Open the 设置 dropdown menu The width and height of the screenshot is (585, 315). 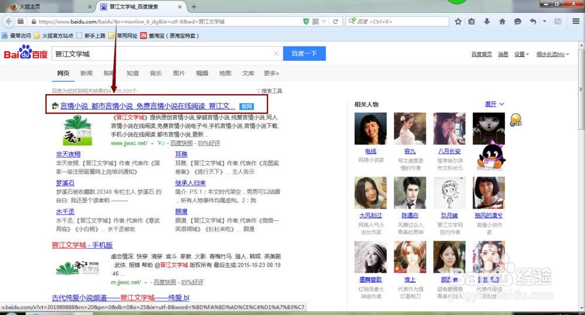point(522,54)
